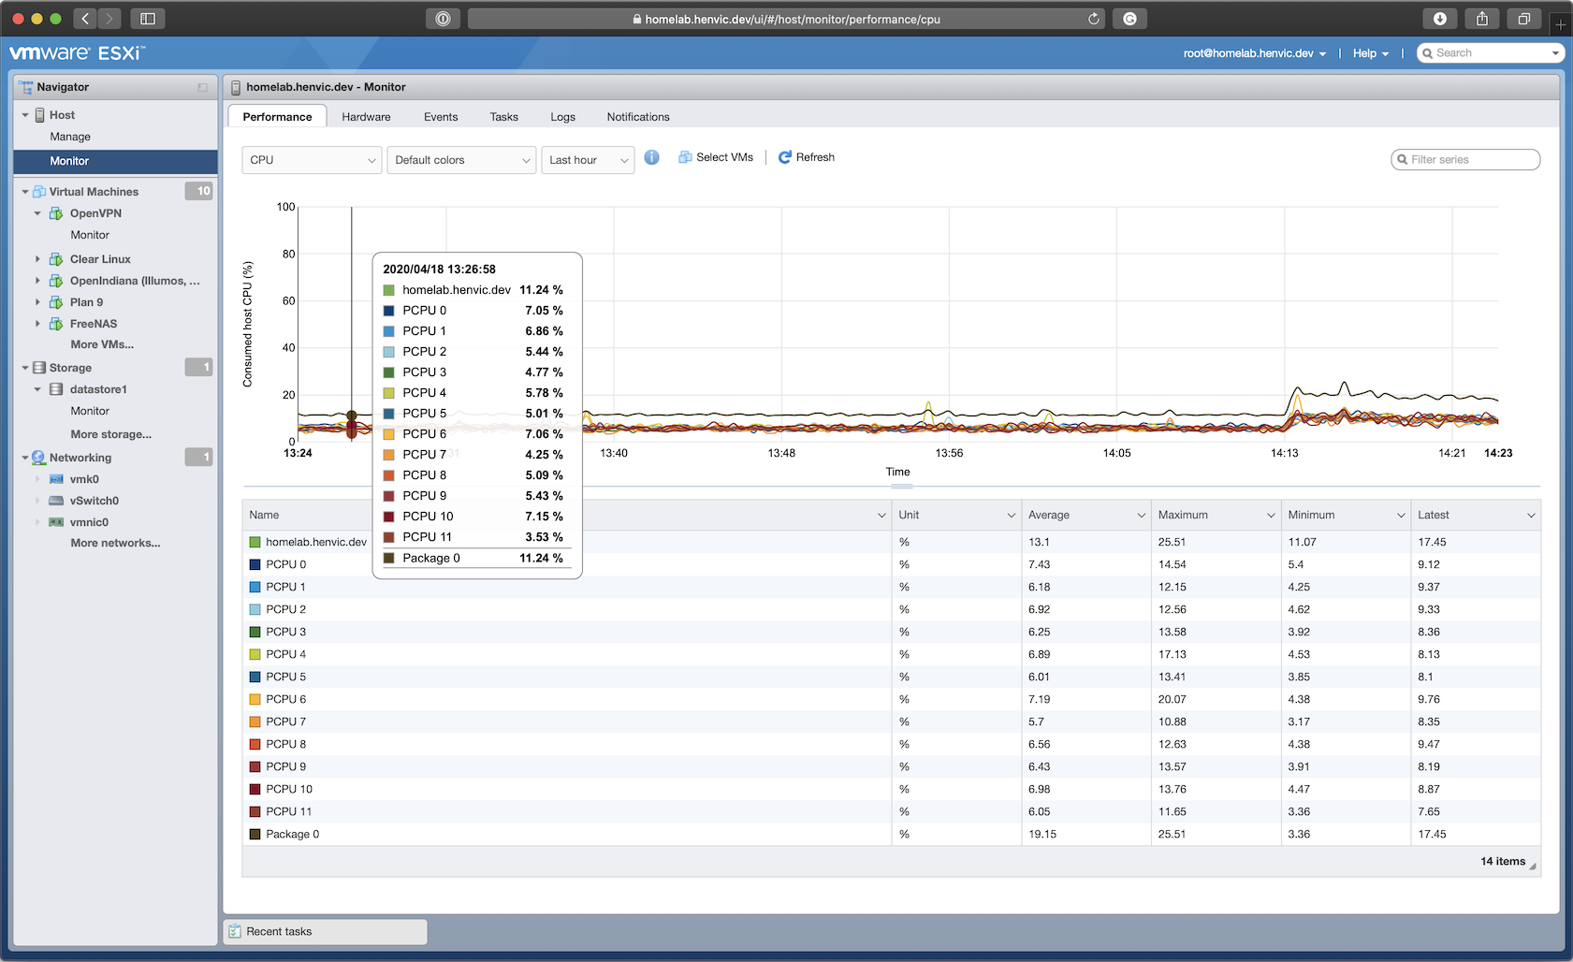Screen dimensions: 1573x962
Task: Click the Safari share icon
Action: 1482,19
